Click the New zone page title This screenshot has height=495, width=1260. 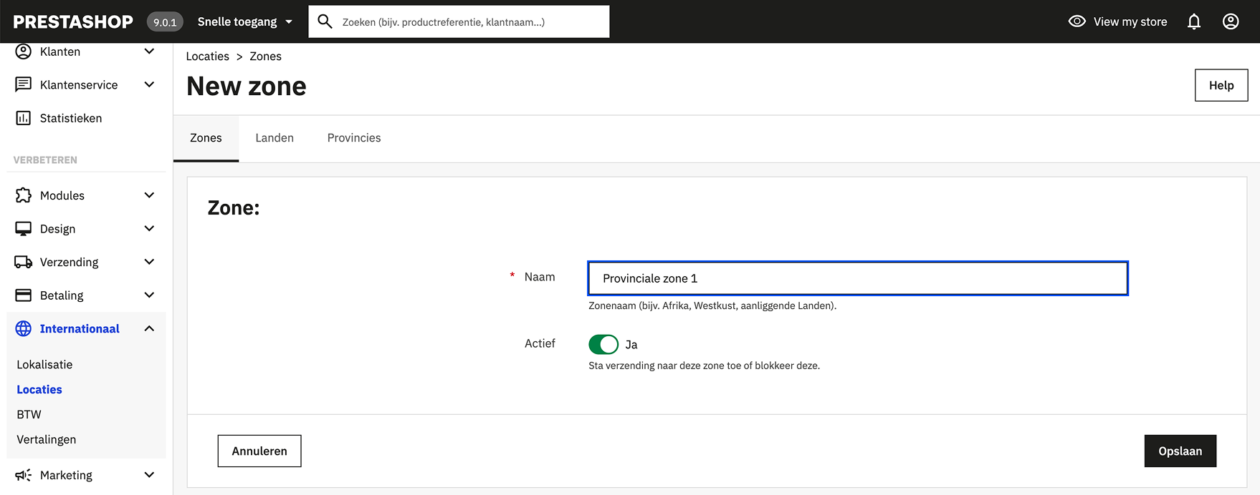[247, 87]
